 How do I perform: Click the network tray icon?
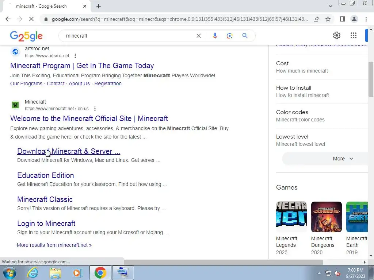point(328,273)
